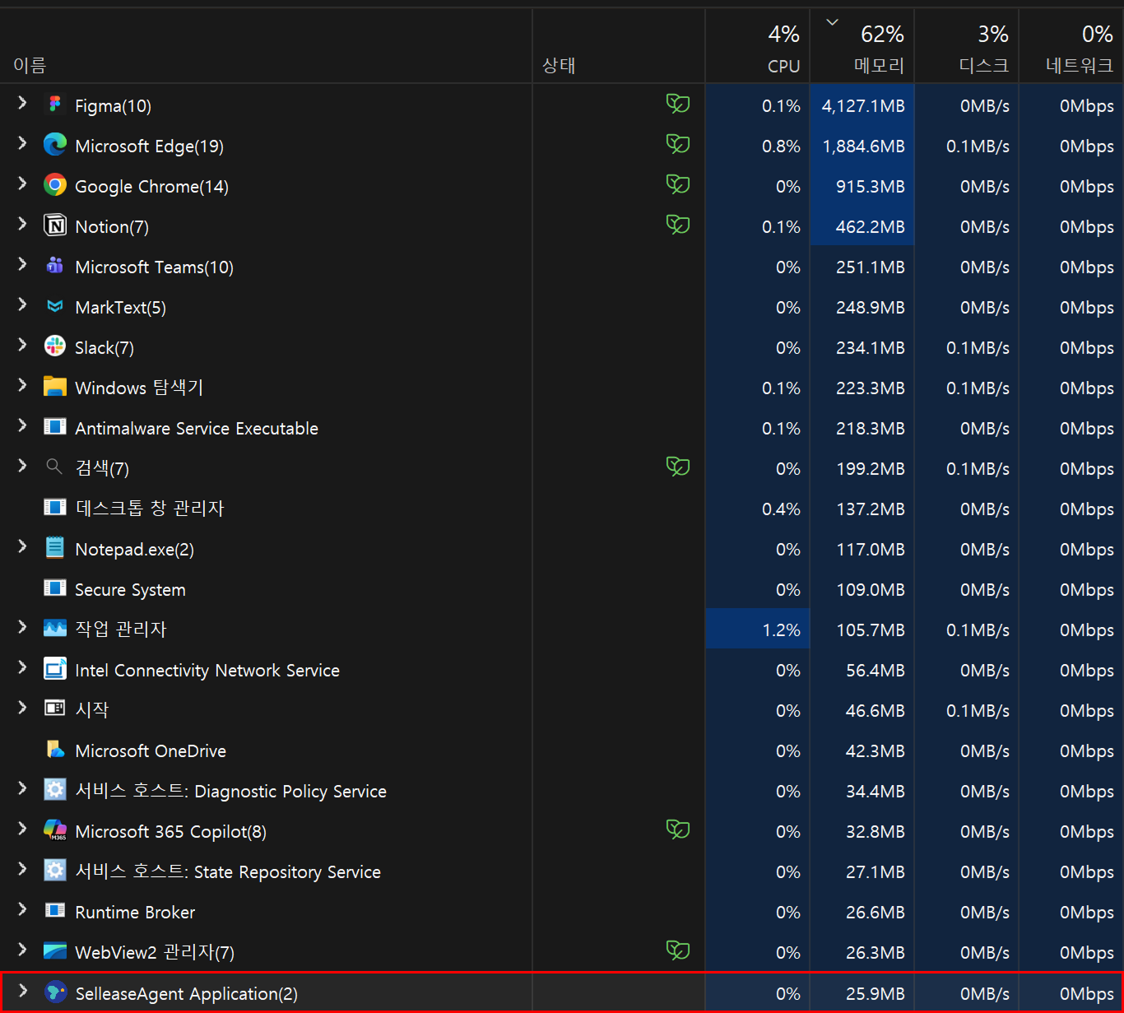Click the 데스크톱 창 관리자 icon

[x=55, y=508]
